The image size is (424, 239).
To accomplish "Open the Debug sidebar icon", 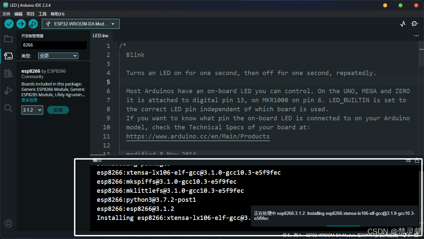I will pyautogui.click(x=8, y=91).
